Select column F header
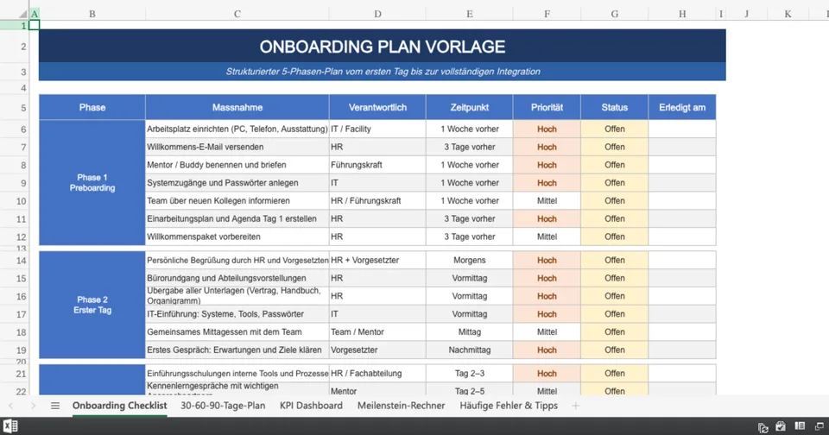 click(547, 15)
